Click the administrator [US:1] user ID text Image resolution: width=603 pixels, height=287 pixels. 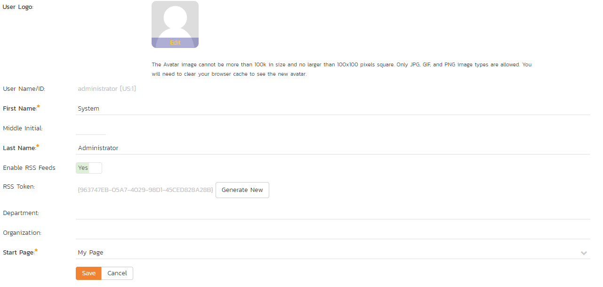click(x=107, y=88)
